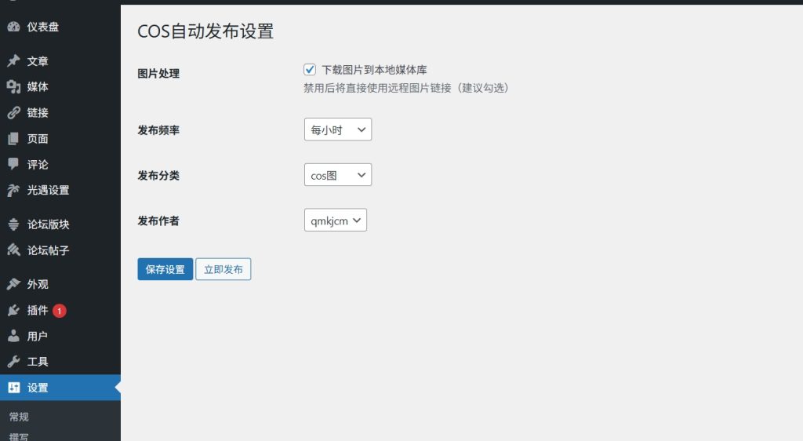
Task: Click the Appearance paintbrush icon
Action: (13, 284)
